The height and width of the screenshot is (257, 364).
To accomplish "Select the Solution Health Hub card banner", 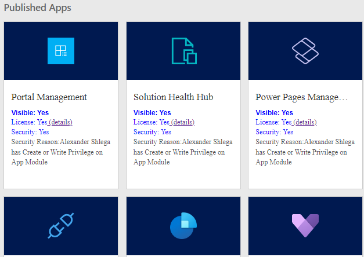I will coord(183,51).
